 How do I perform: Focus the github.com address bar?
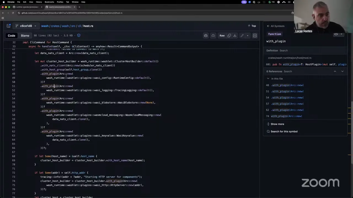tap(154, 13)
